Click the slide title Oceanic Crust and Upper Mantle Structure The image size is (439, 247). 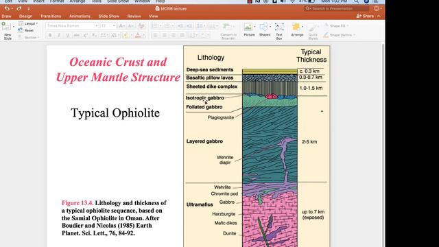118,69
